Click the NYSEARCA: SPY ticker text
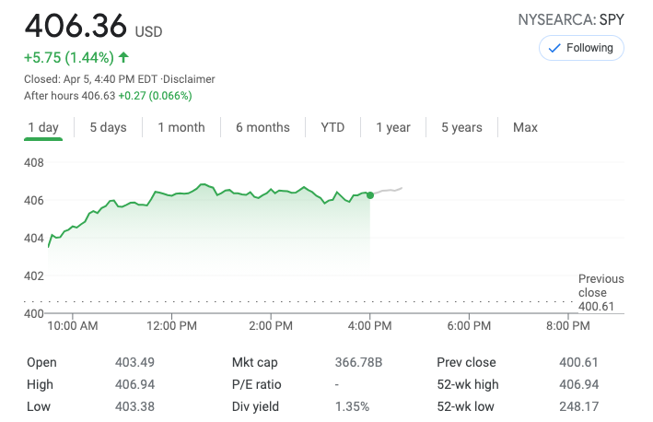 tap(571, 19)
